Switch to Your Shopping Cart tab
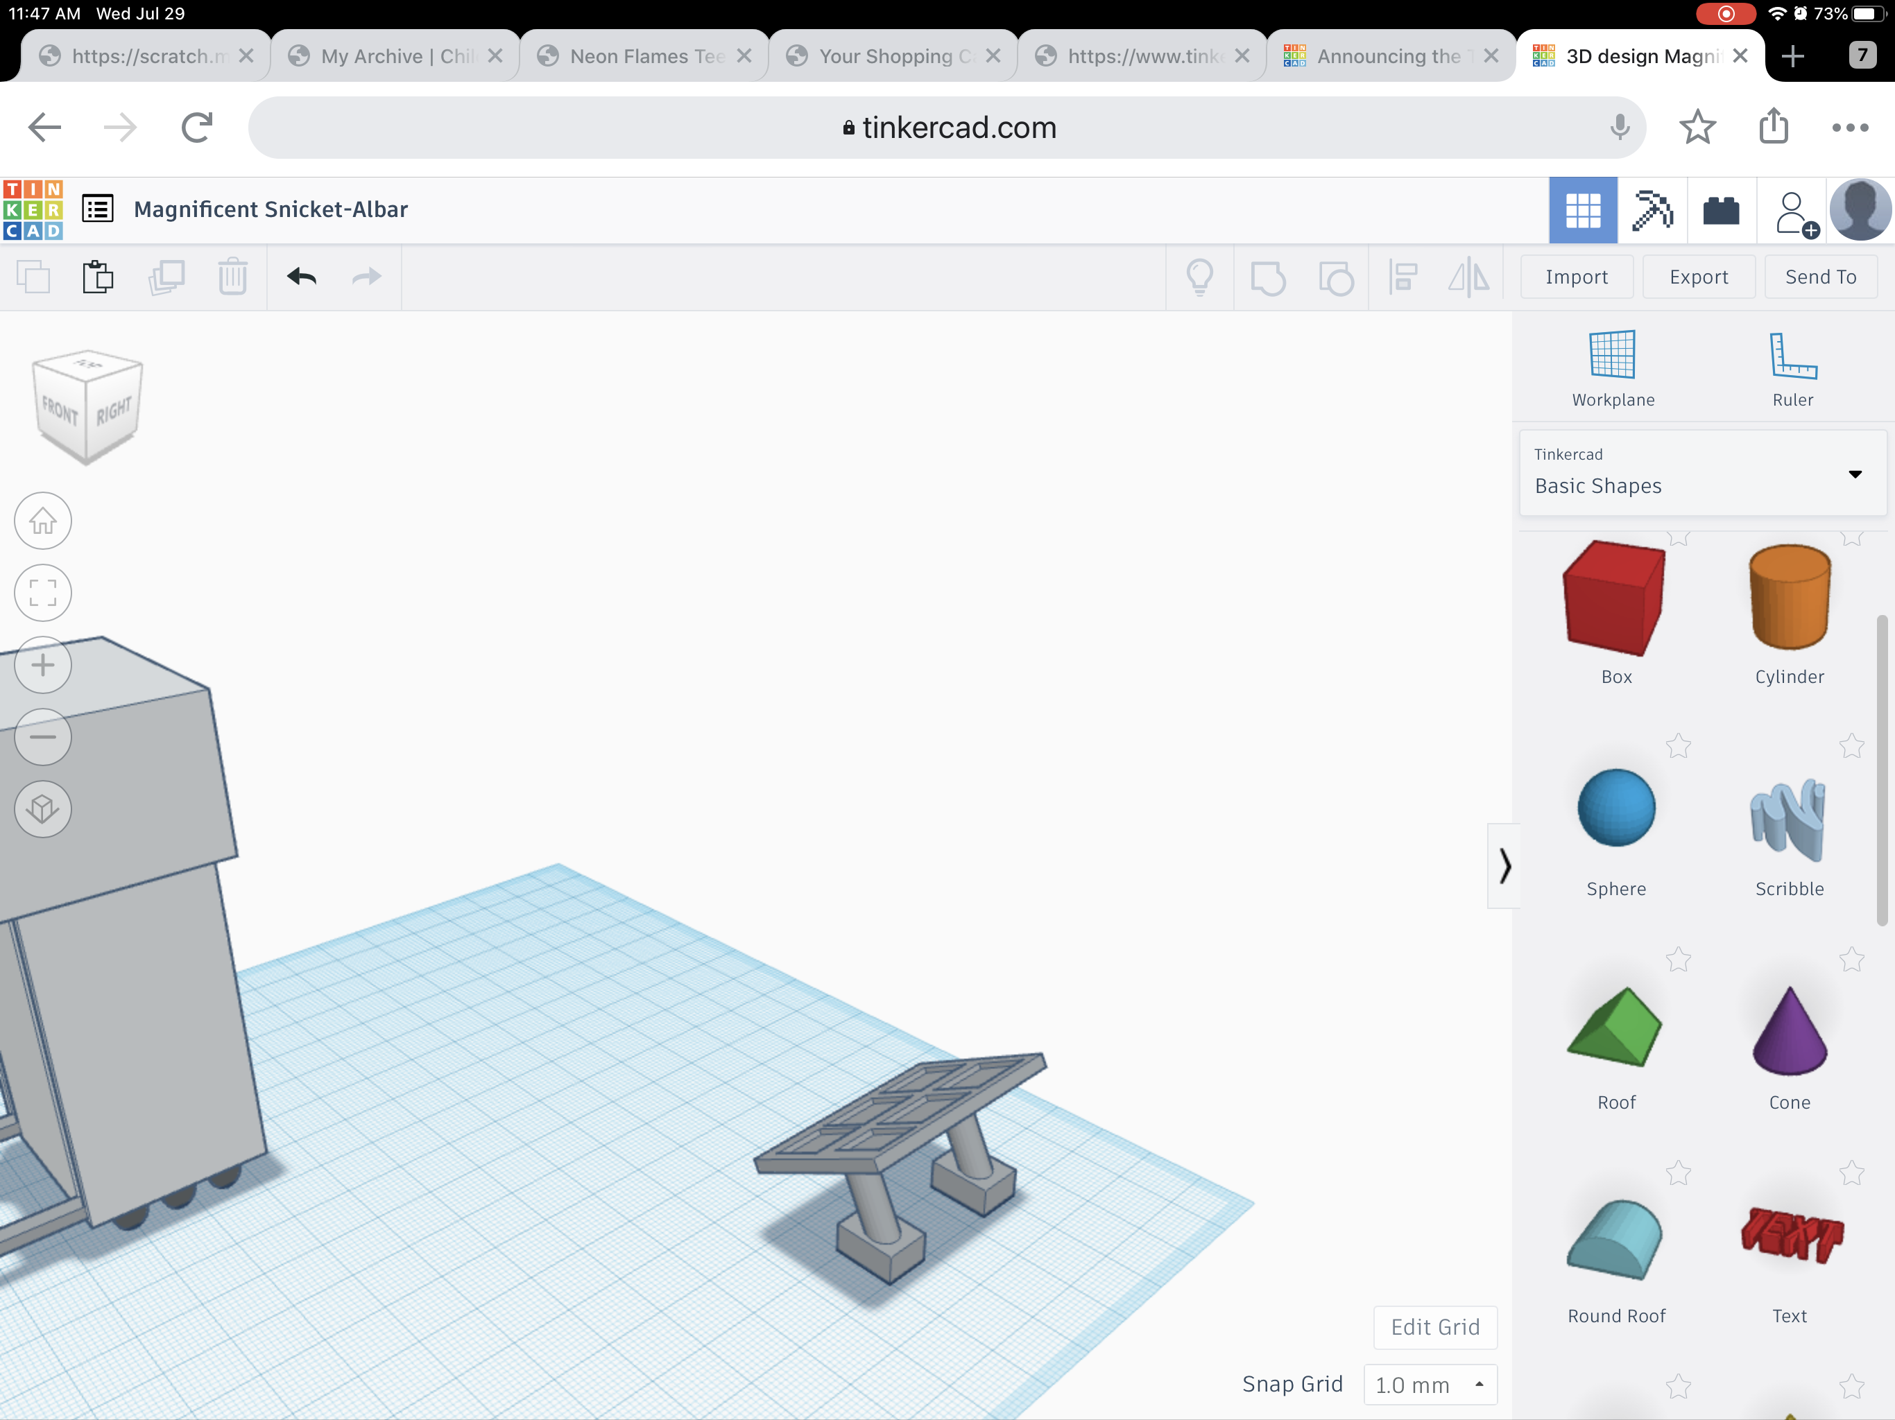This screenshot has width=1895, height=1420. coord(893,57)
